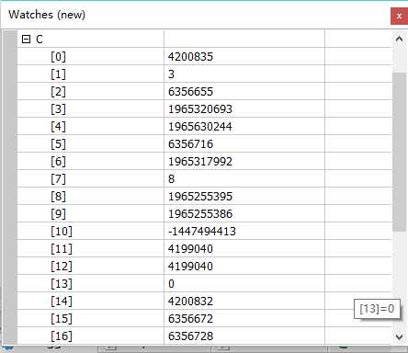408x353 pixels.
Task: Collapse the C array watch node
Action: (26, 40)
